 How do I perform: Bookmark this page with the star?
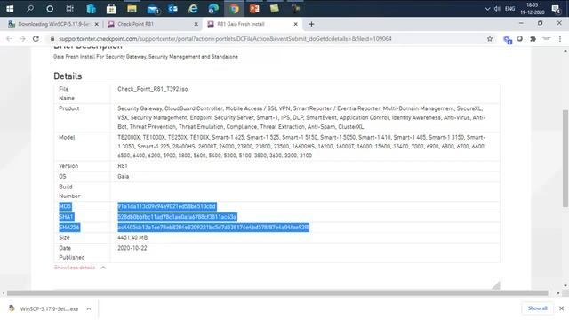click(490, 39)
